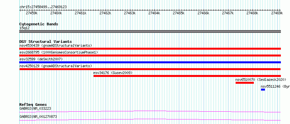Click the GABRG3 NM_033223 magenta transcript line
Screen dimensions: 290x124
150,111
